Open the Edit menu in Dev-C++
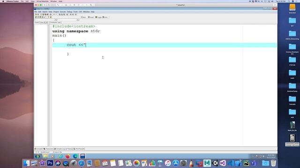The height and width of the screenshot is (168, 300). (x=39, y=12)
